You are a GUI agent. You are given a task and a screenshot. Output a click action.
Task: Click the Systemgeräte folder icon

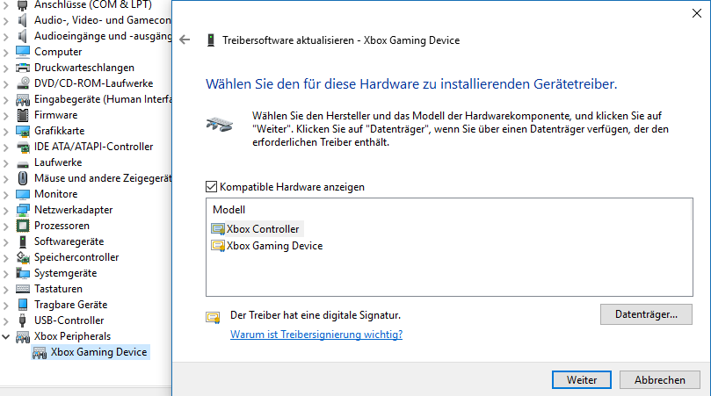[x=22, y=273]
